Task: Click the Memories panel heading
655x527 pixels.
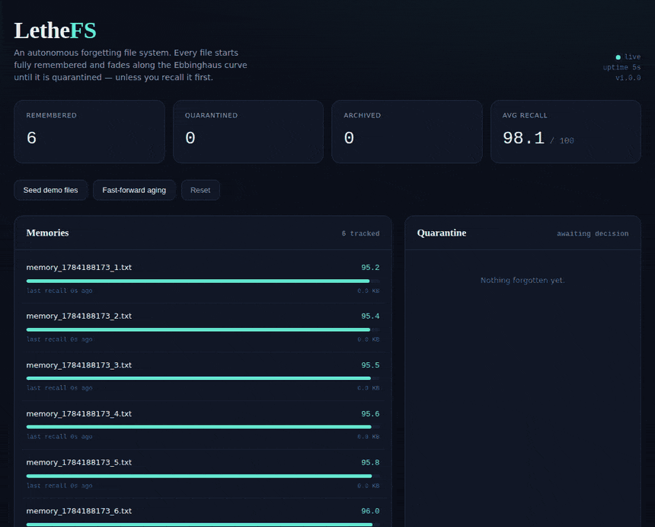Action: click(x=48, y=233)
